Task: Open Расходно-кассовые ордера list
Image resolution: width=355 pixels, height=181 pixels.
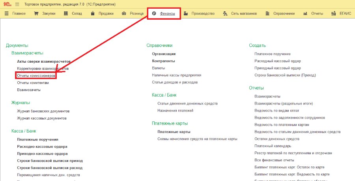Action: (x=42, y=147)
